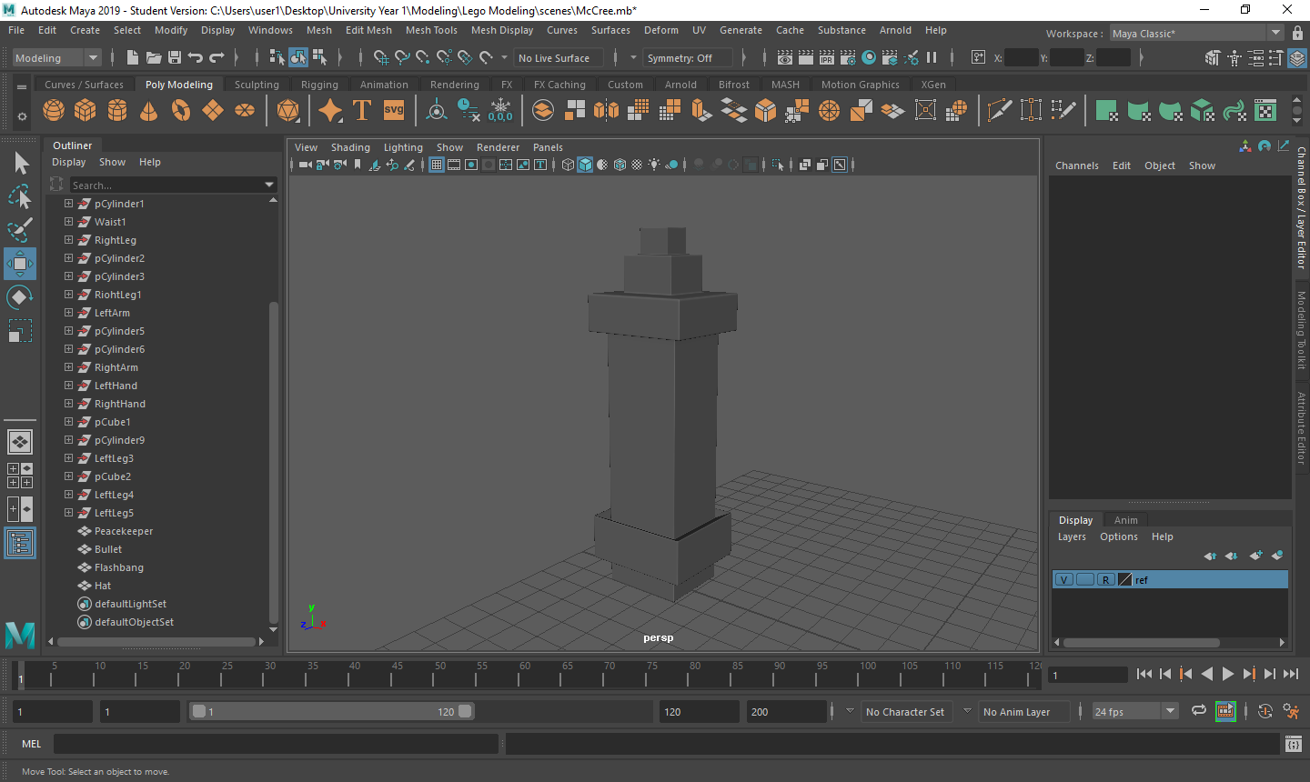Select the Move tool in the toolbox
This screenshot has width=1310, height=782.
[x=19, y=264]
